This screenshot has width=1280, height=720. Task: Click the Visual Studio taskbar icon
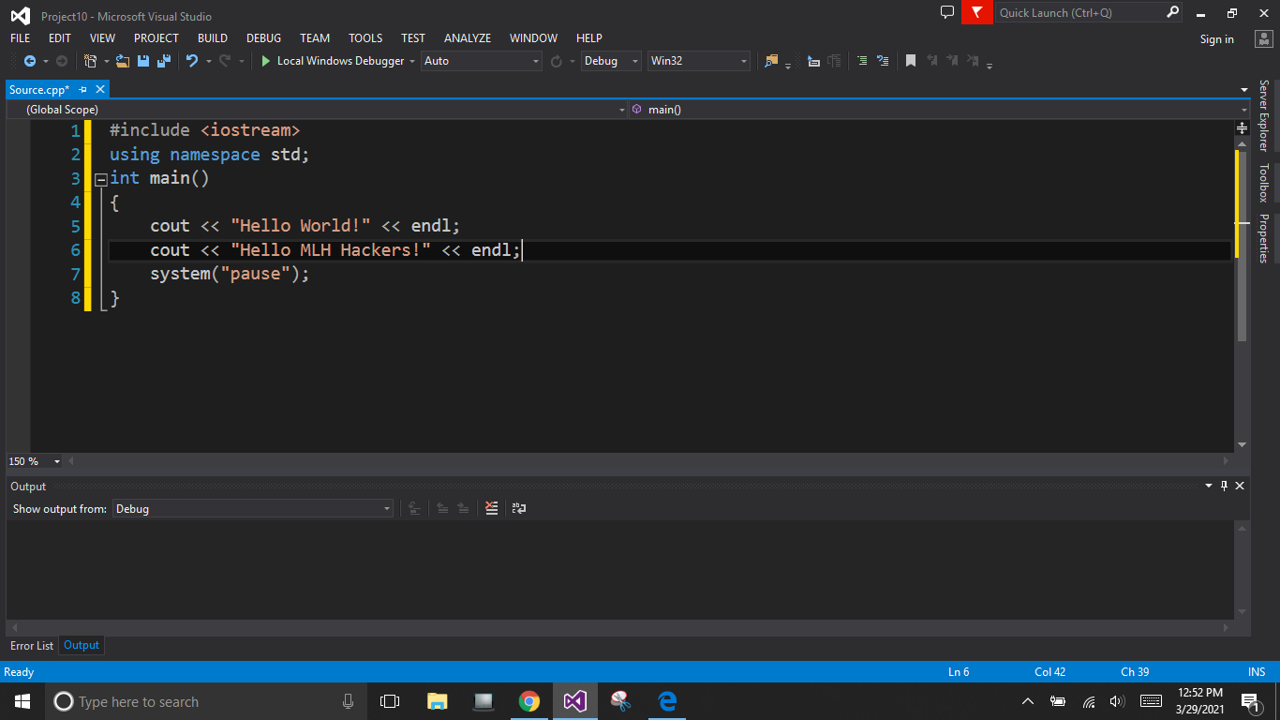click(575, 701)
